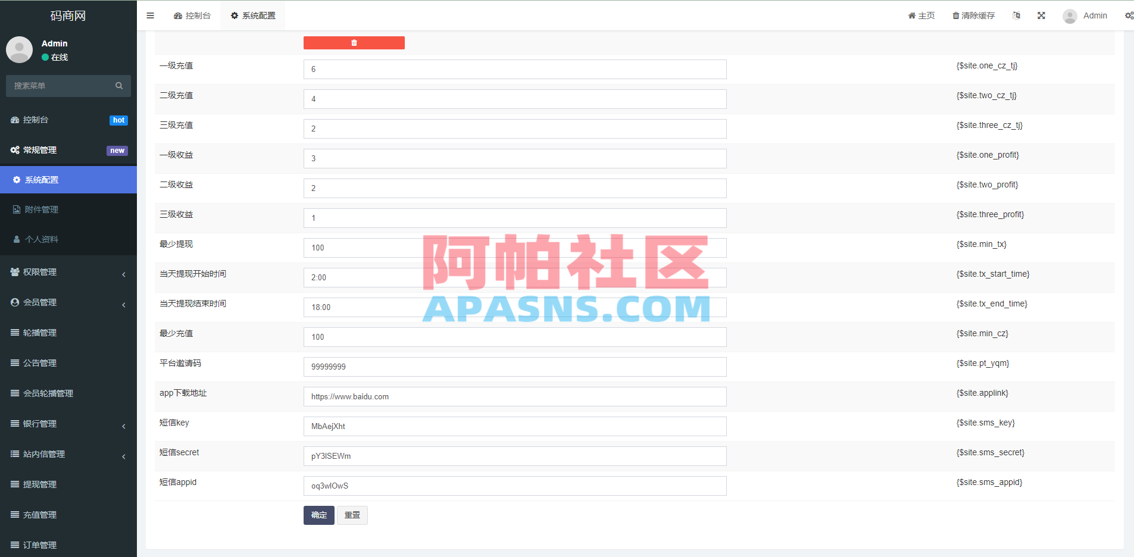The image size is (1134, 557).
Task: Click the 码商网 site title
Action: coord(68,15)
